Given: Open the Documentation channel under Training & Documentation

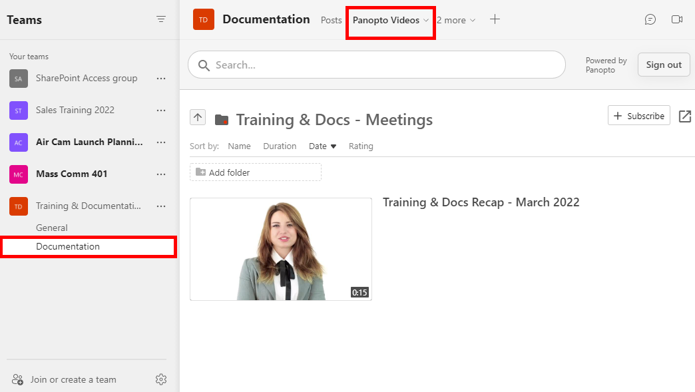Looking at the screenshot, I should pyautogui.click(x=69, y=246).
